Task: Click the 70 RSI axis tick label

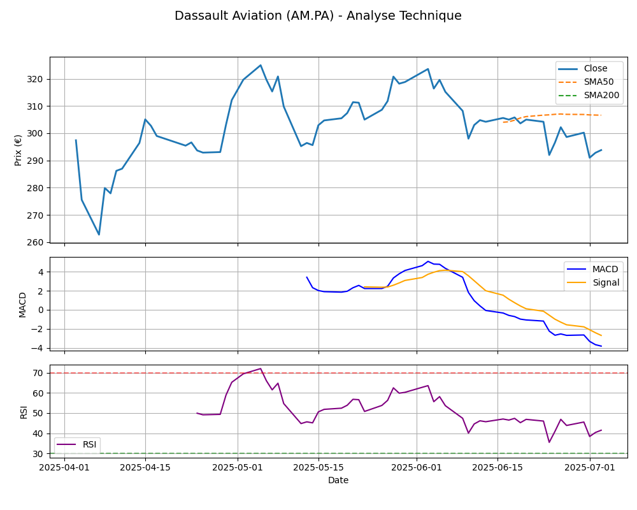Action: pos(38,374)
